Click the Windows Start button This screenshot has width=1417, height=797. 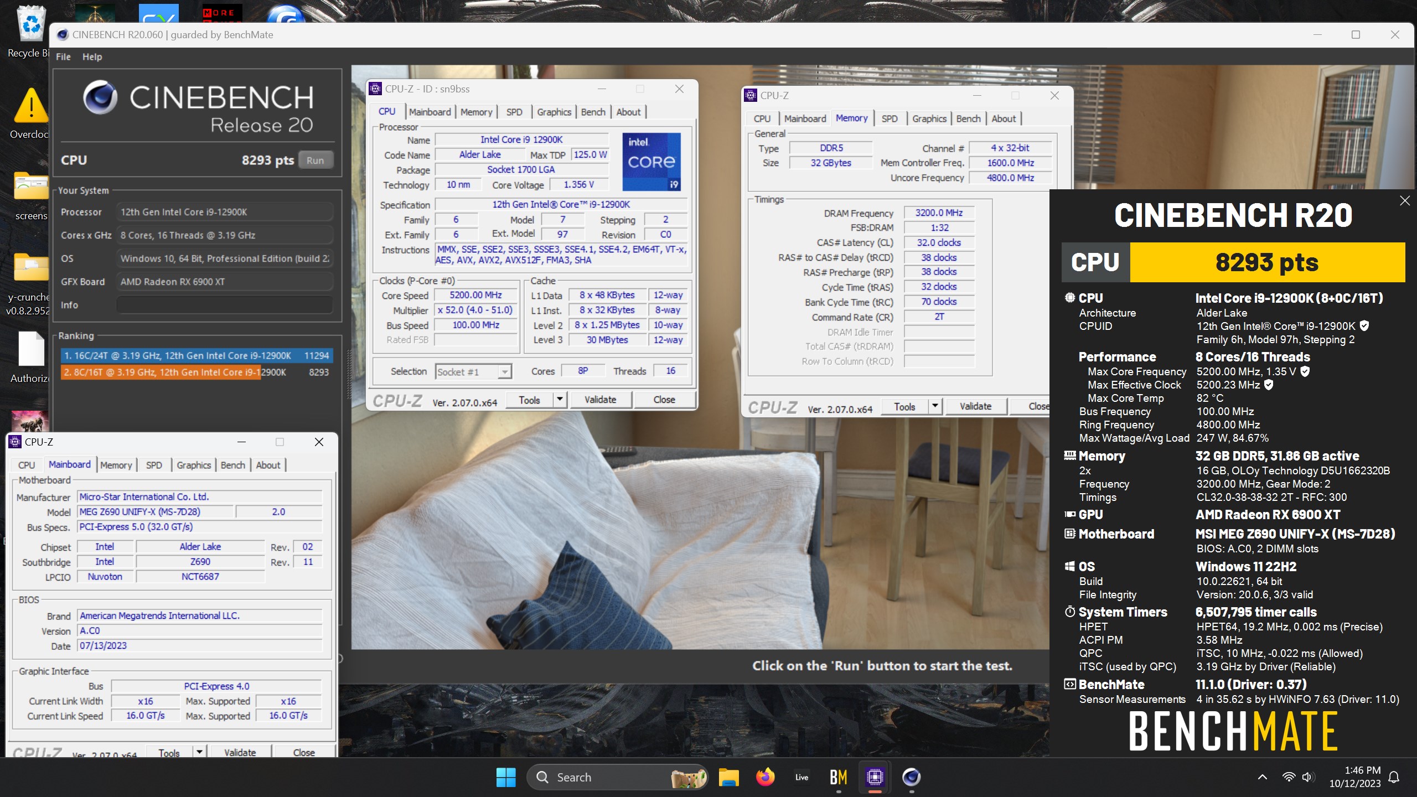tap(505, 777)
